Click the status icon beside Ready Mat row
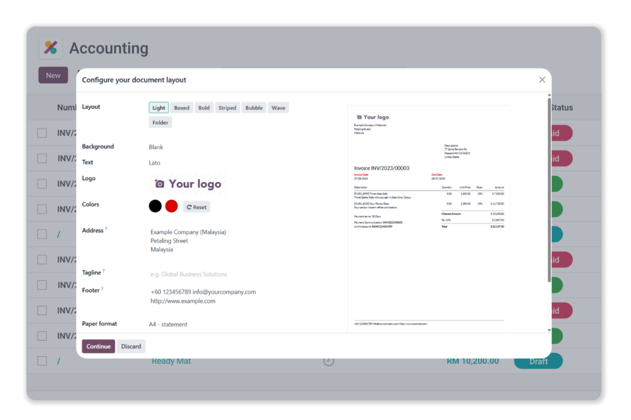 [328, 361]
